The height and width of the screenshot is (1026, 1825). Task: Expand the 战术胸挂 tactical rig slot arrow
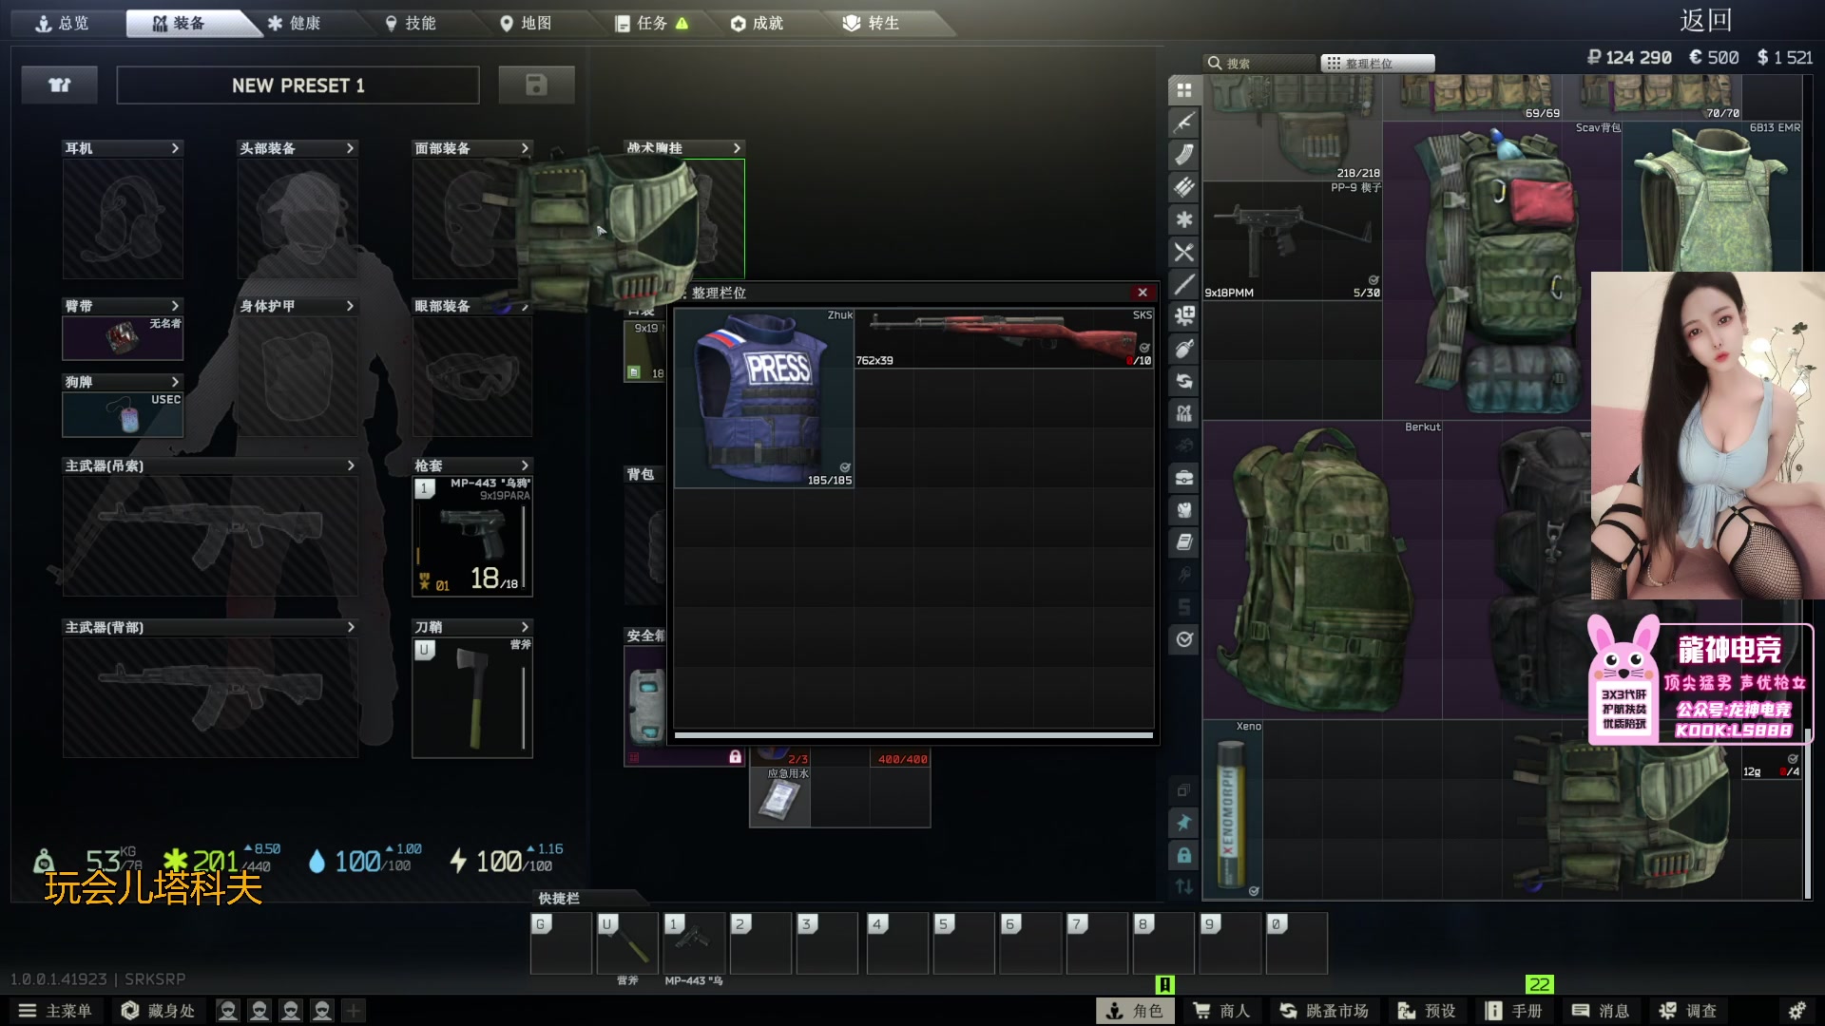737,148
